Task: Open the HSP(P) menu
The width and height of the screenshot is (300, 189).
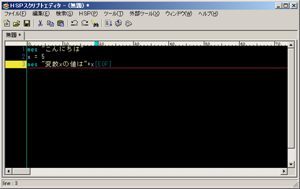Action: [88, 13]
